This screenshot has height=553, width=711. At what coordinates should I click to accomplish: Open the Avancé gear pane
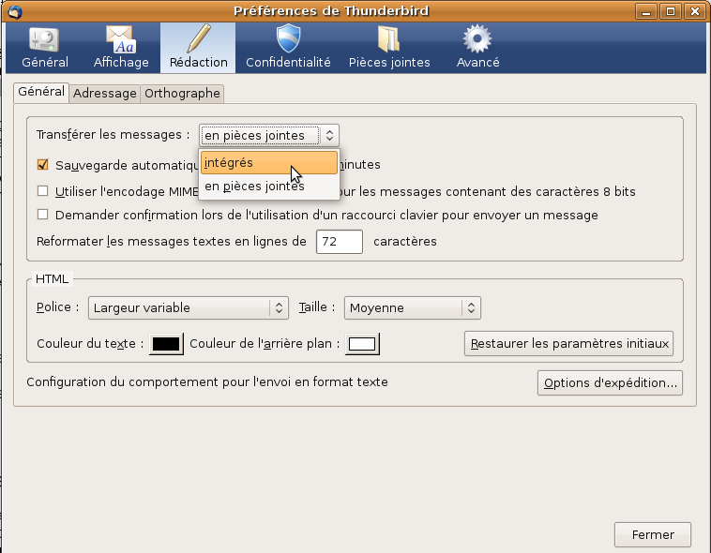(x=477, y=48)
